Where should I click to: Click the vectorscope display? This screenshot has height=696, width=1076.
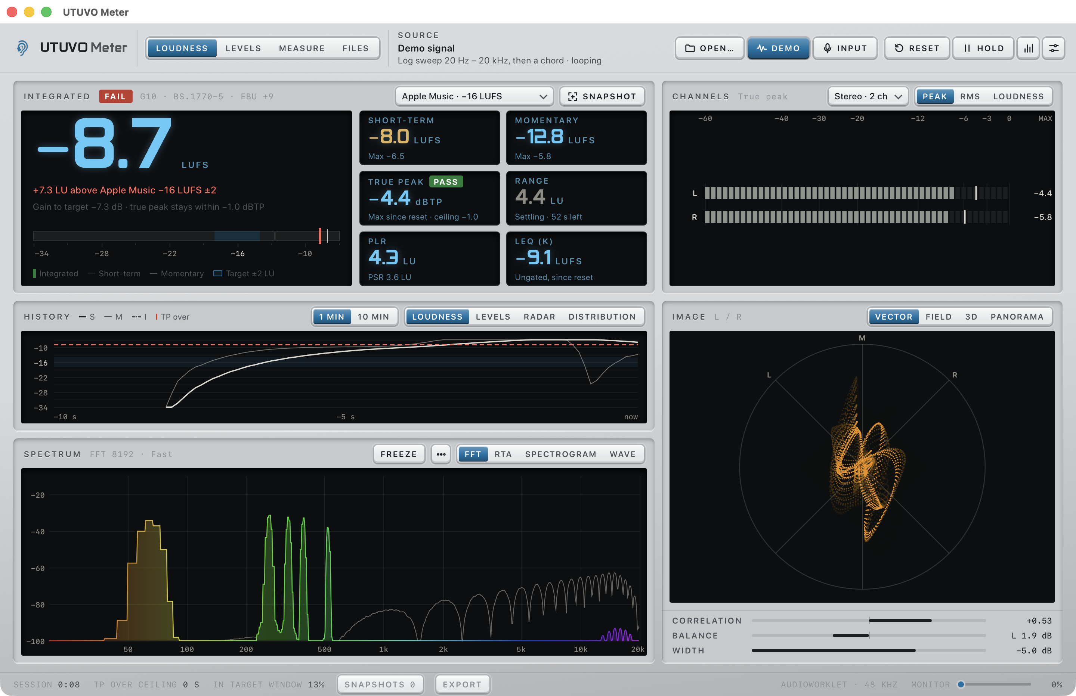[862, 467]
